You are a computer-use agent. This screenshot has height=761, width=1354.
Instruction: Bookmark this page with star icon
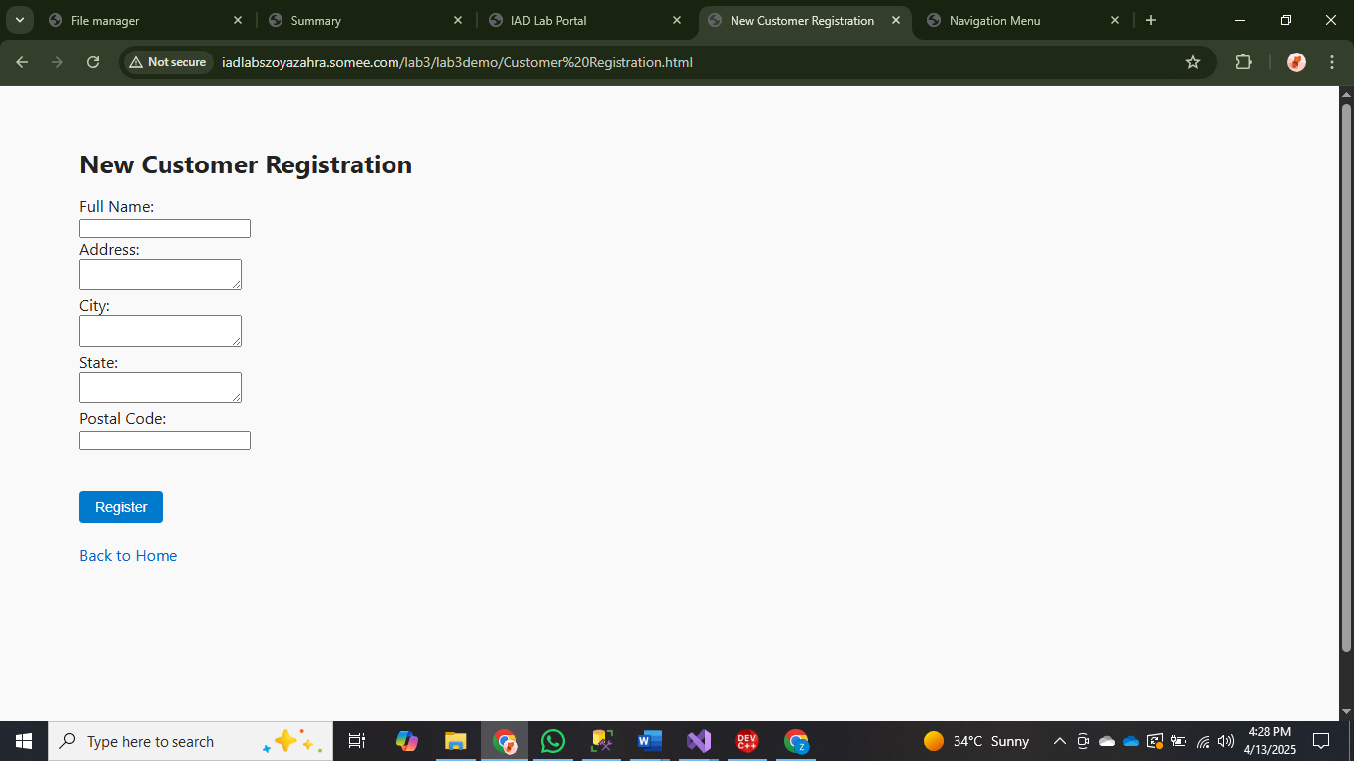(x=1193, y=62)
